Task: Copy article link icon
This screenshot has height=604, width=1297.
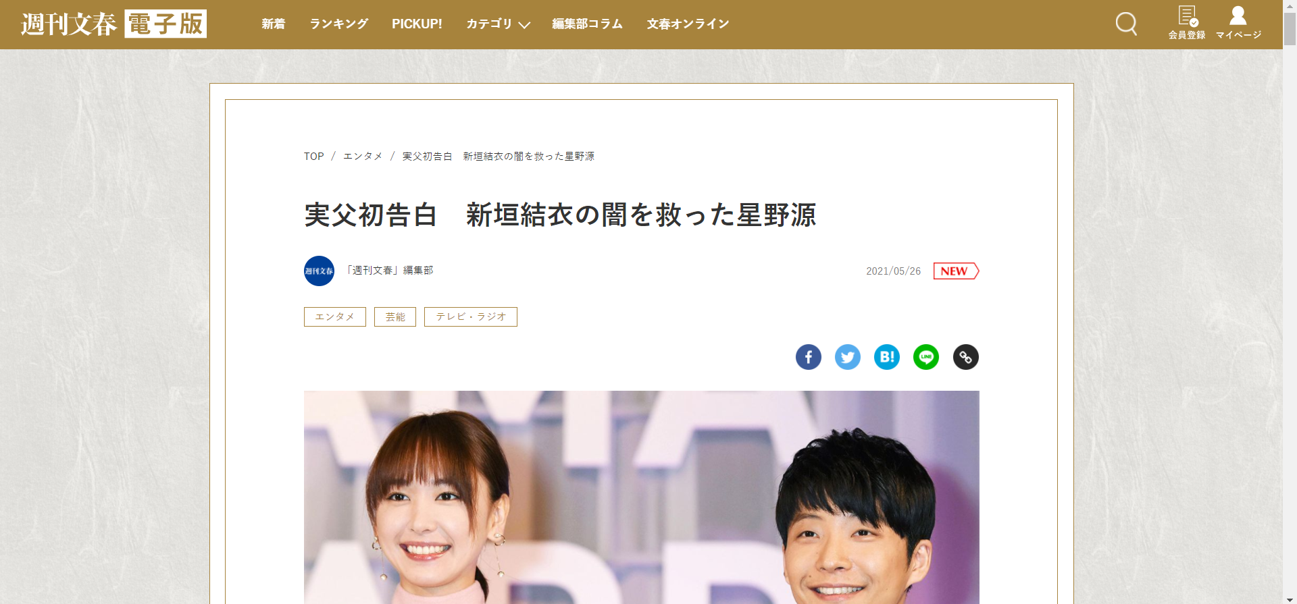Action: point(966,357)
